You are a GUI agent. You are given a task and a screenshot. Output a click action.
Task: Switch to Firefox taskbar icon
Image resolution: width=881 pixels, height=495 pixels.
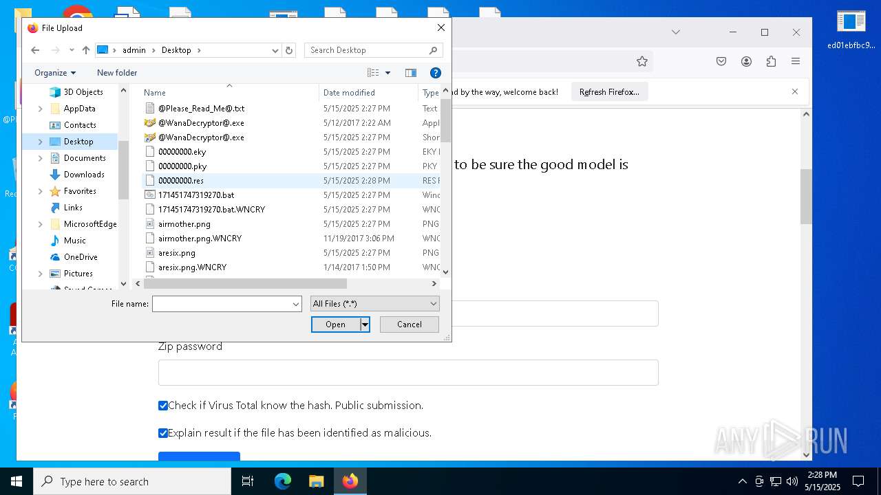[x=350, y=481]
